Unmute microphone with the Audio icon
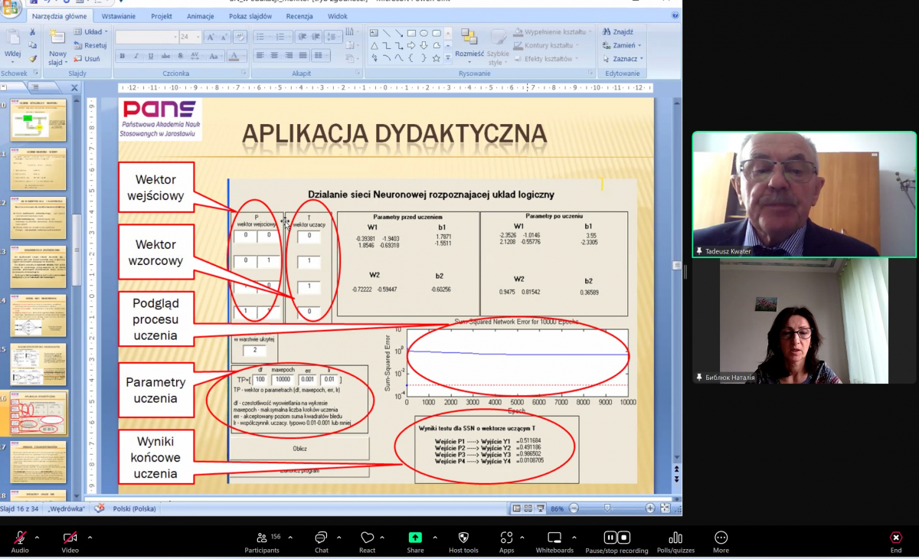 pyautogui.click(x=20, y=538)
